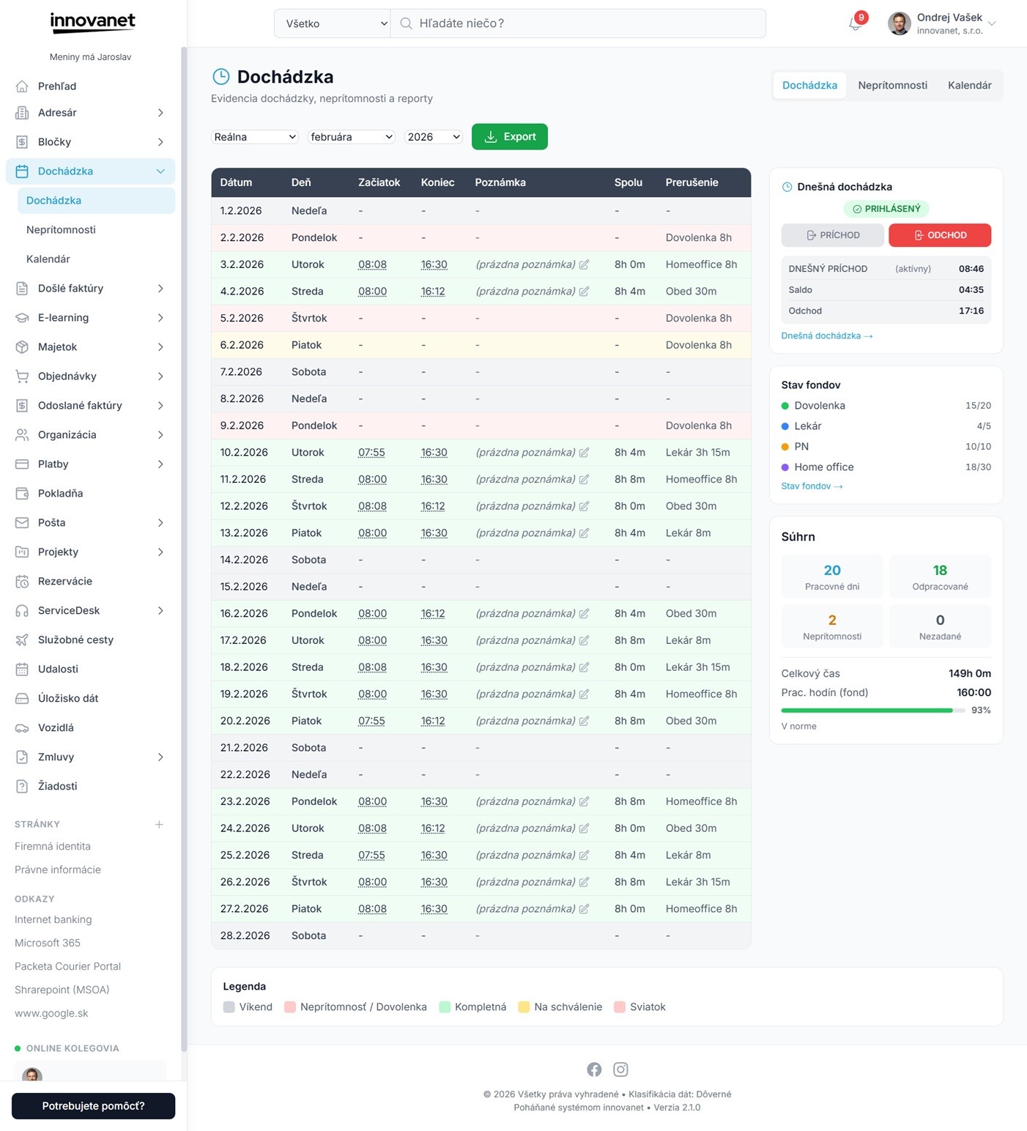The width and height of the screenshot is (1027, 1131).
Task: Open notifications bell icon
Action: (855, 23)
